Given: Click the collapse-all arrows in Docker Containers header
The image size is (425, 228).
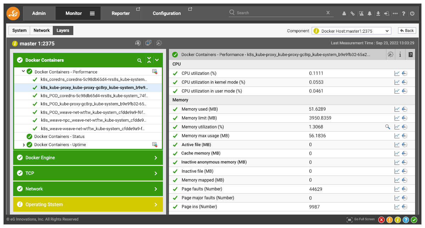Looking at the screenshot, I should click(149, 60).
